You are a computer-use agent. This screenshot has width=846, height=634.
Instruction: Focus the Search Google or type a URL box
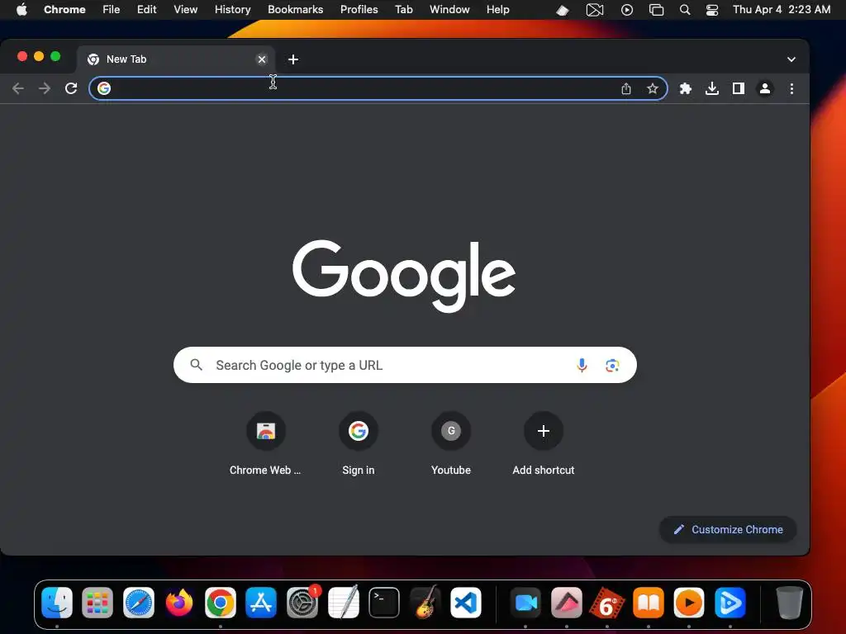tap(405, 365)
